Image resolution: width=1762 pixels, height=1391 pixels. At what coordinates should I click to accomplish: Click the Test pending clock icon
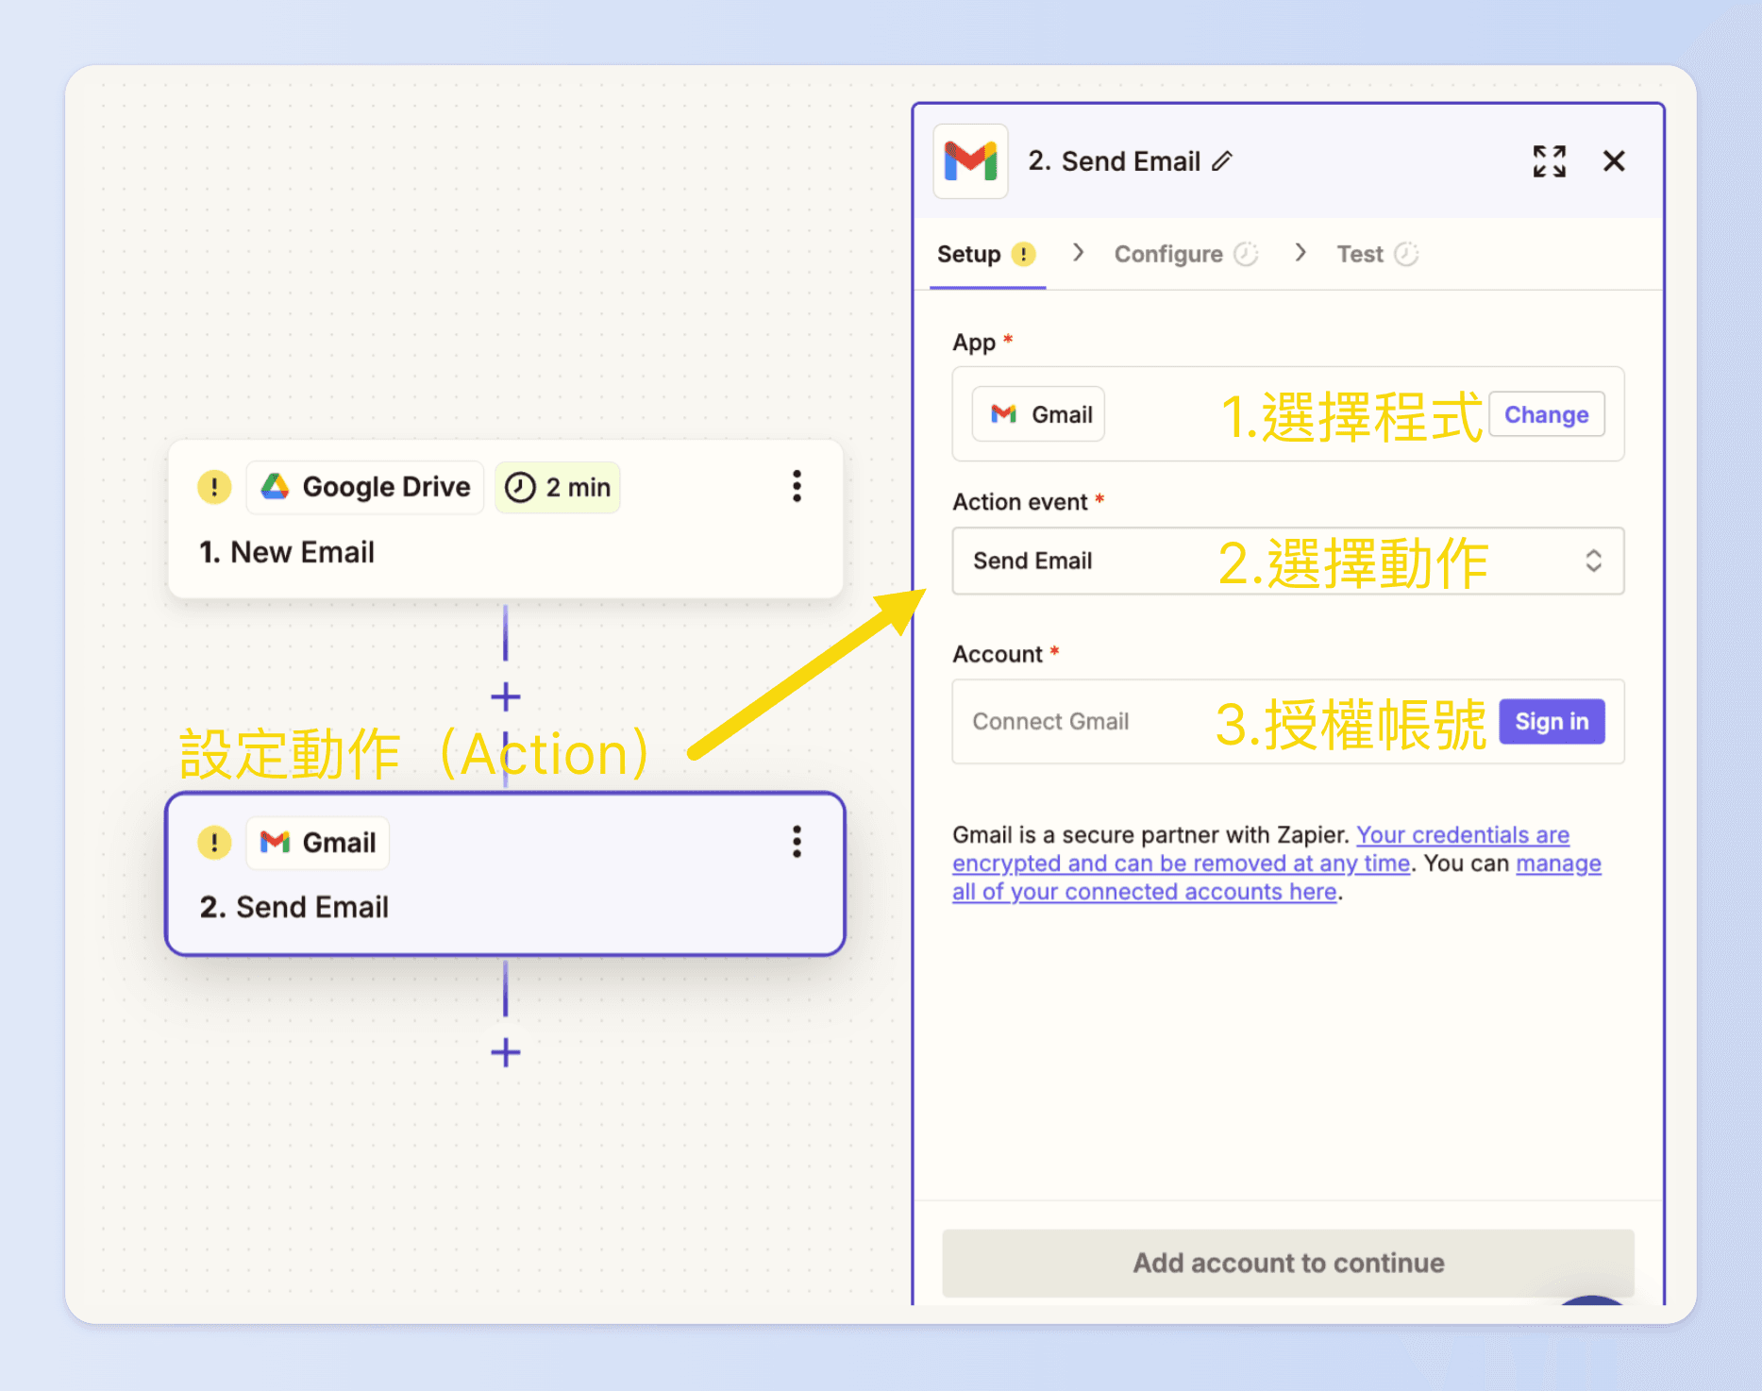click(x=1406, y=254)
